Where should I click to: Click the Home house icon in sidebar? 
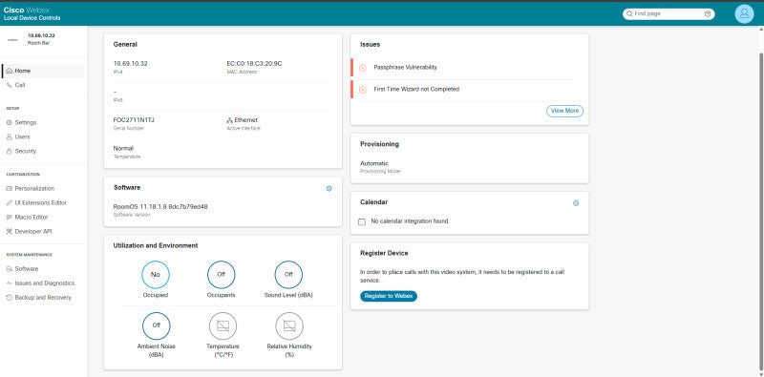pos(9,72)
